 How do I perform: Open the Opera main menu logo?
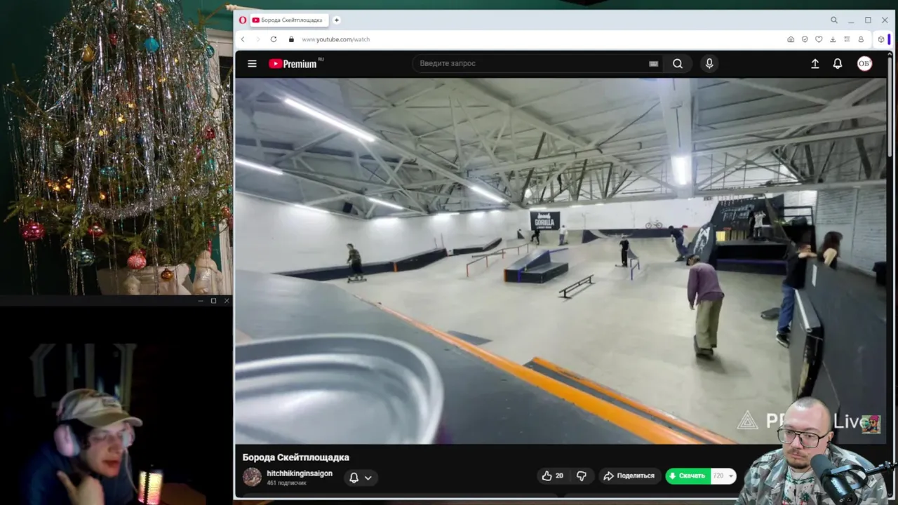(x=243, y=20)
